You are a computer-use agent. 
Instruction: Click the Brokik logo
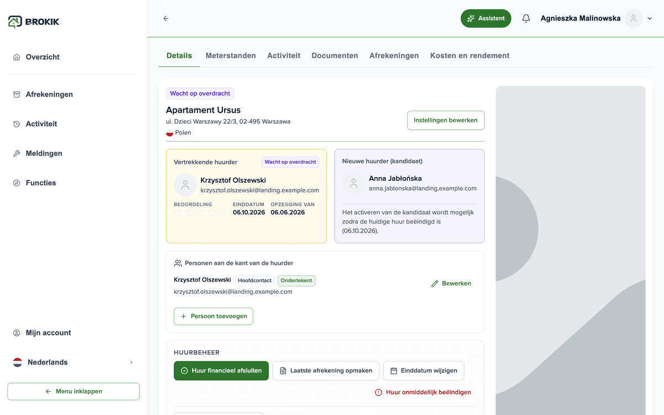[33, 22]
